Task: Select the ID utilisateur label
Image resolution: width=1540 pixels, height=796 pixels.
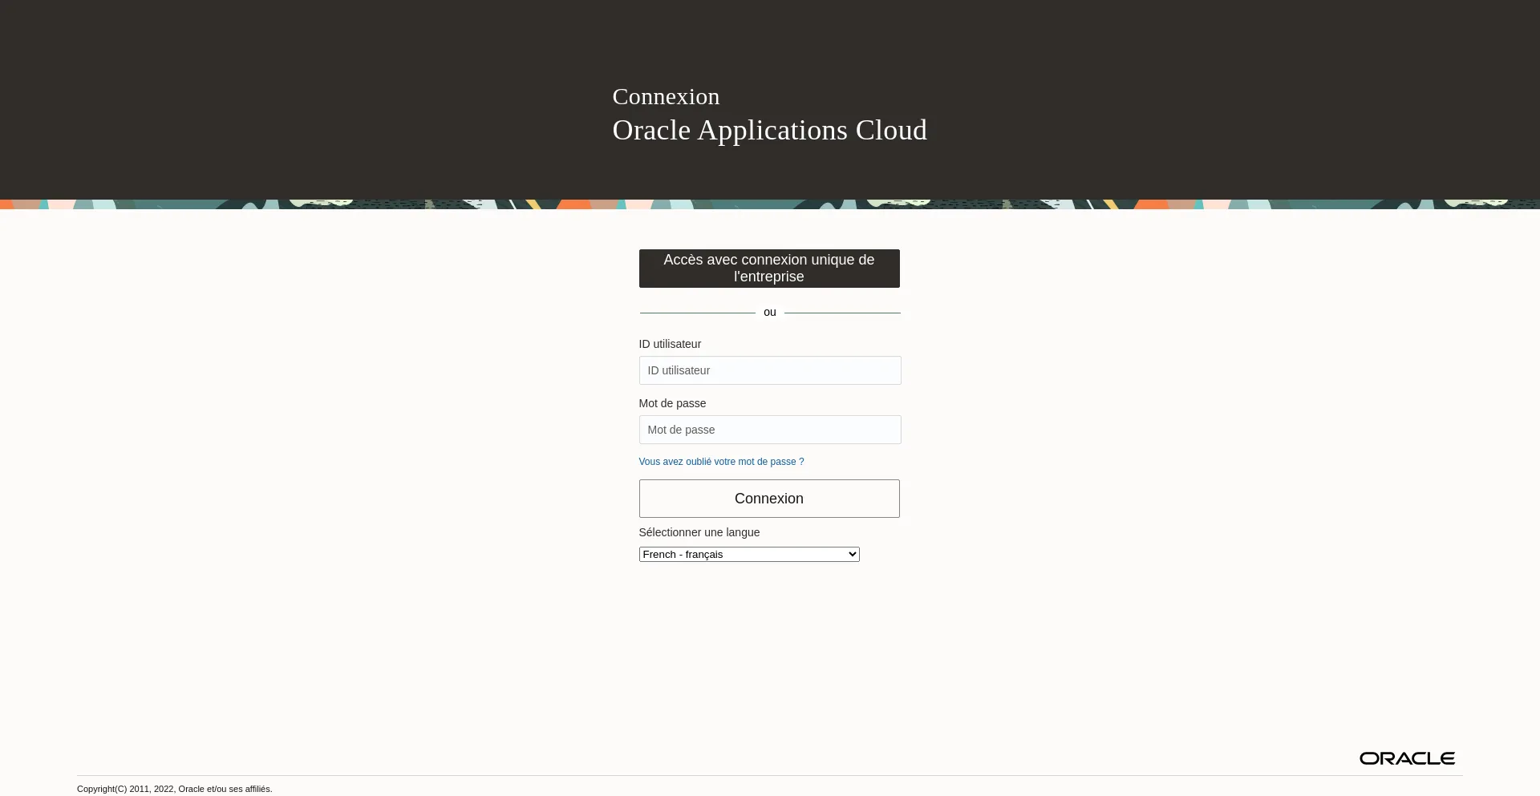Action: click(670, 344)
